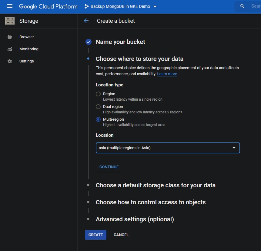Open Settings in the Storage sidebar
This screenshot has width=261, height=251.
(x=27, y=61)
